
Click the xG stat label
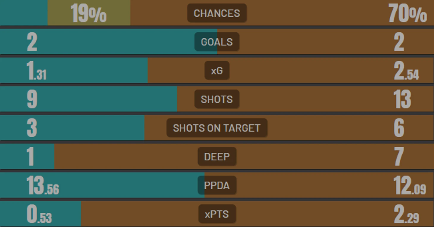tap(217, 70)
